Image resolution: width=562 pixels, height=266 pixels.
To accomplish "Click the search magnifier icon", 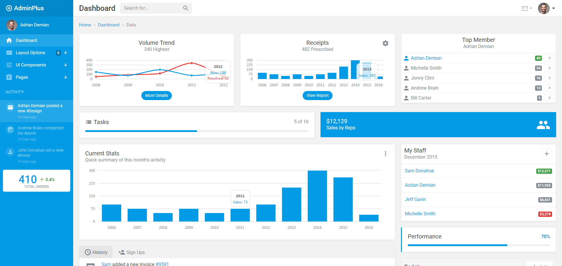I will tap(186, 8).
